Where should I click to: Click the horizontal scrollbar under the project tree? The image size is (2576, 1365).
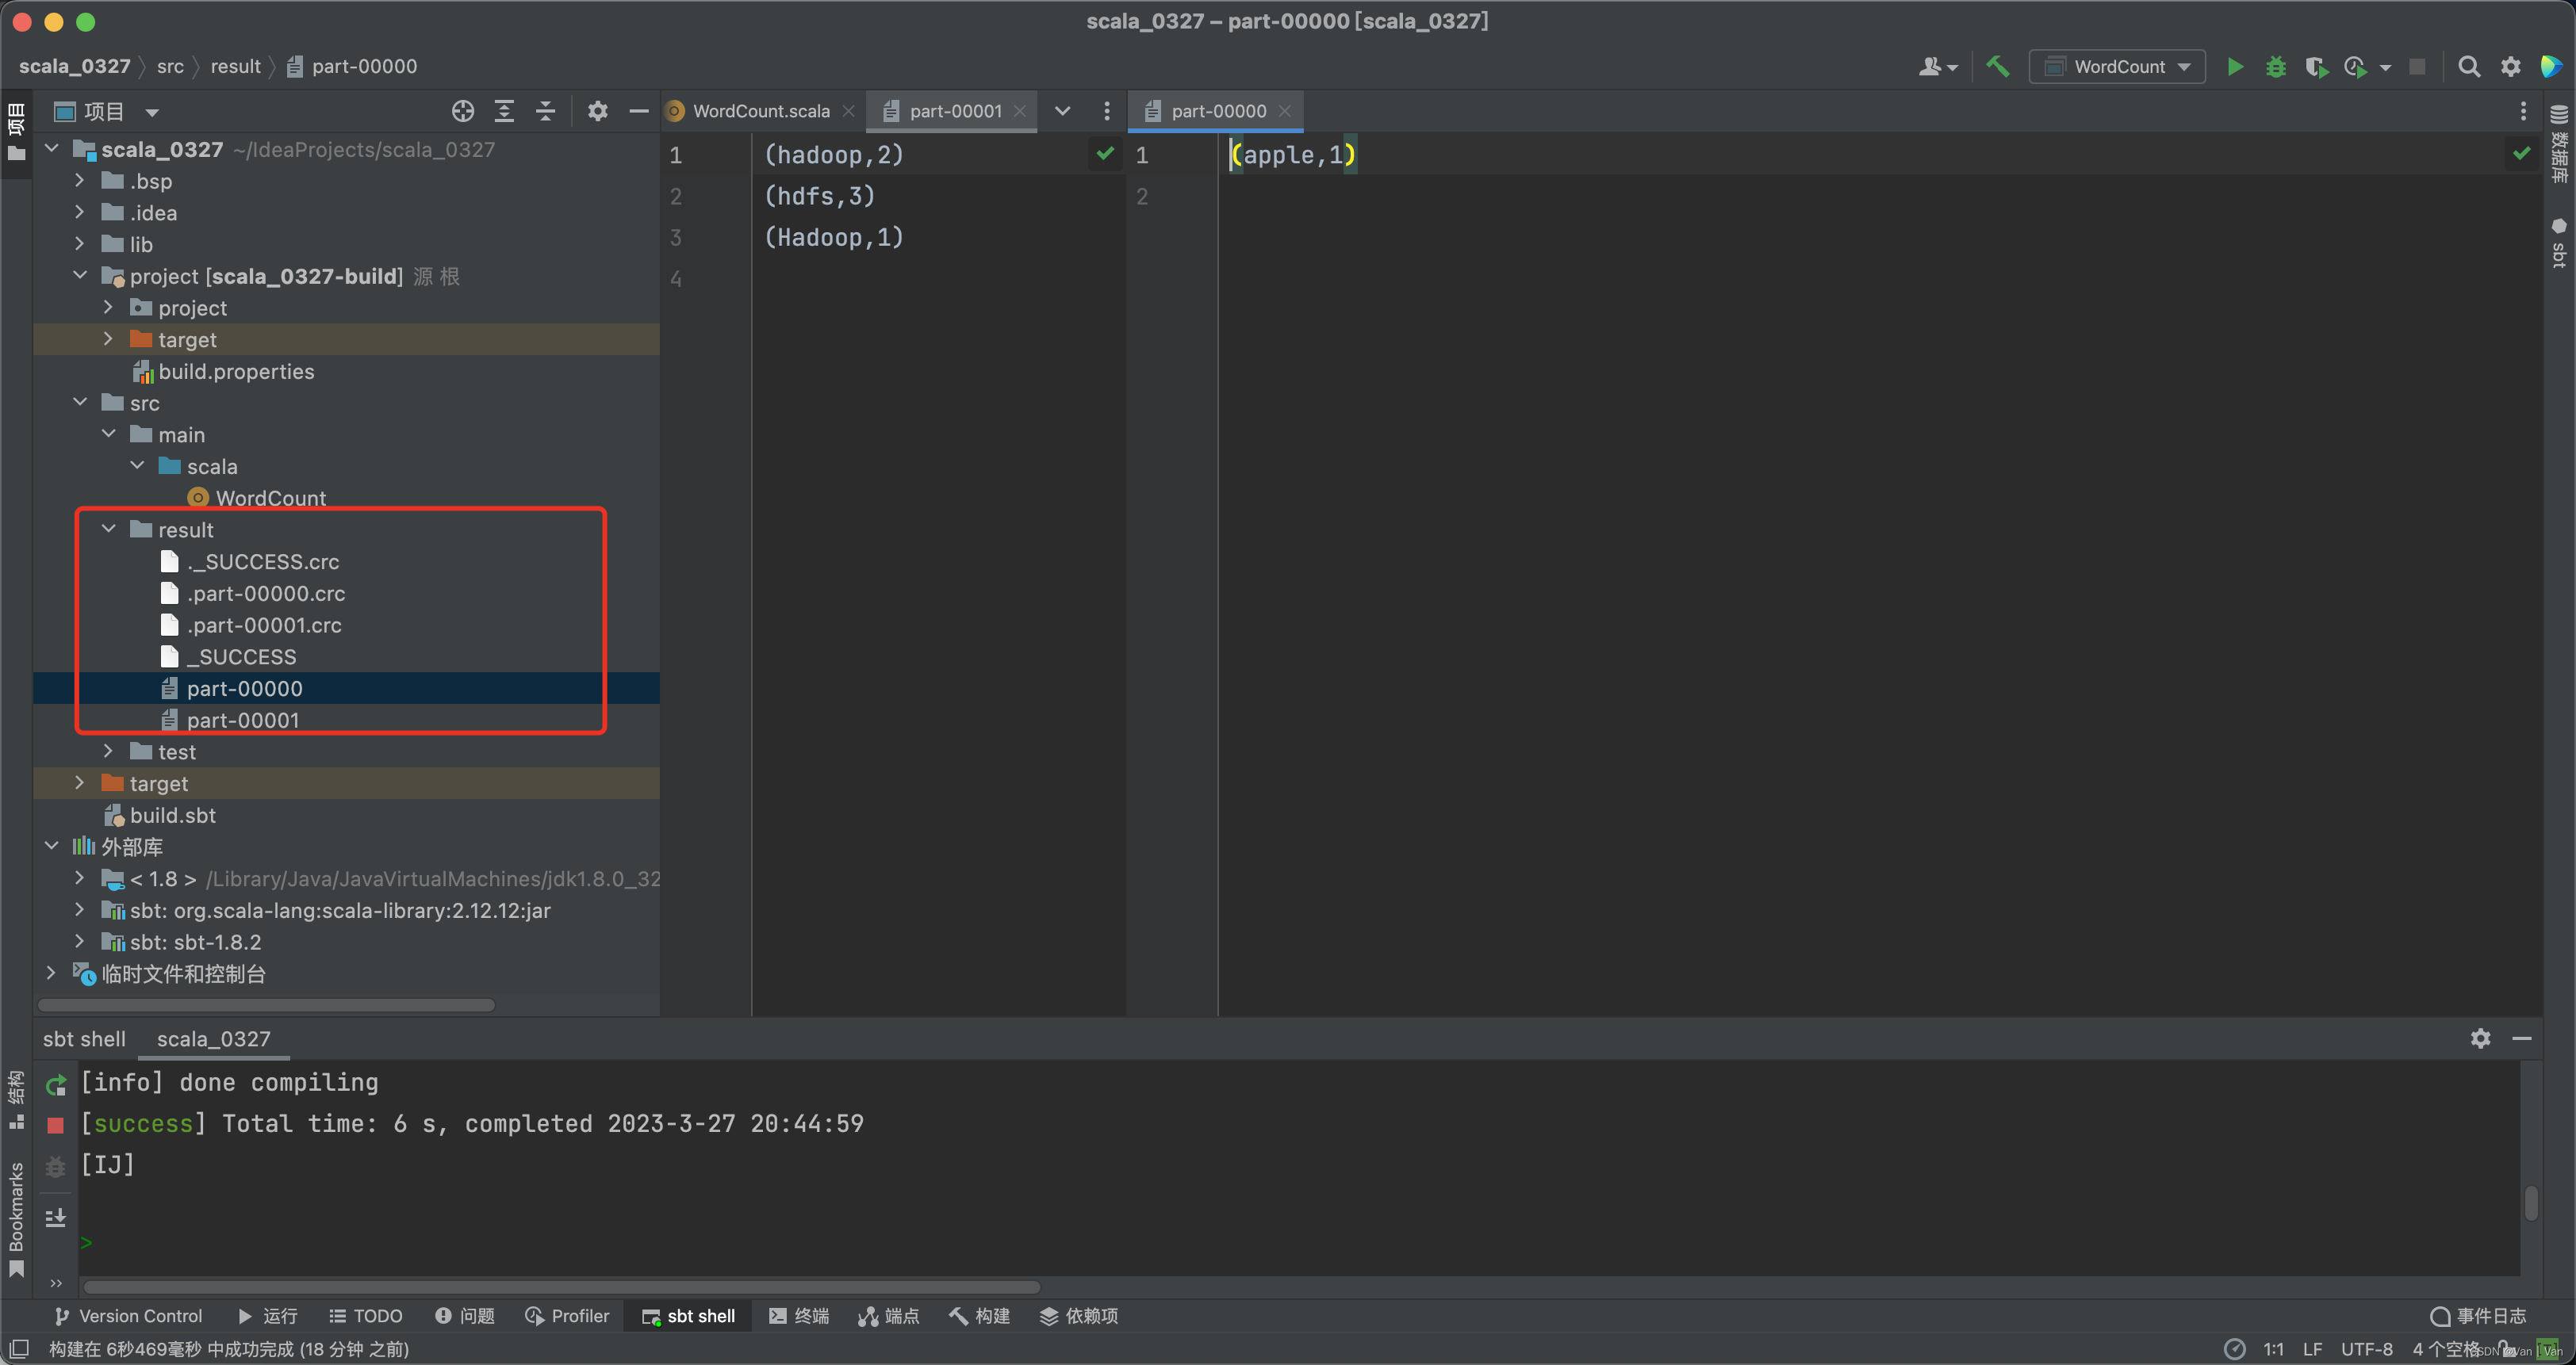coord(265,1004)
